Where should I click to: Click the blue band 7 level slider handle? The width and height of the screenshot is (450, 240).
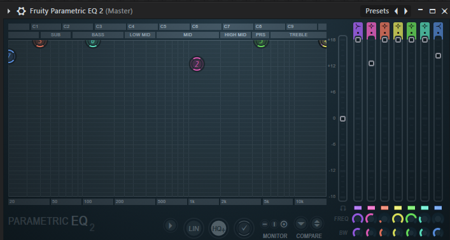coord(439,55)
